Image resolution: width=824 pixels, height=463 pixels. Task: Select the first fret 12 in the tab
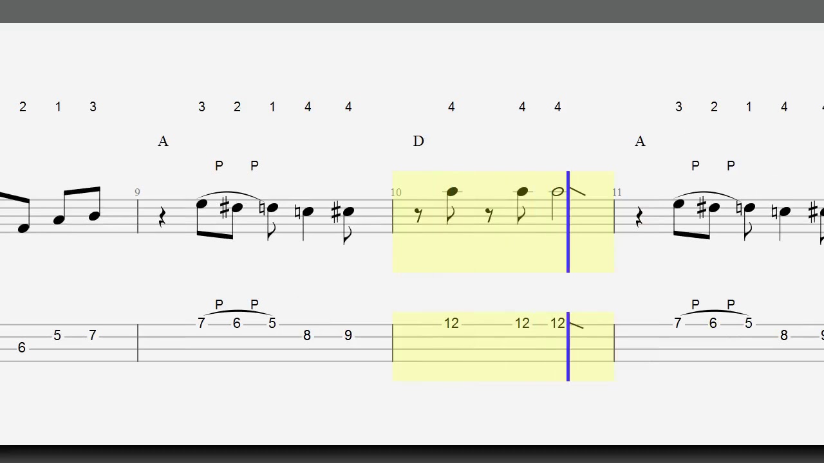[x=451, y=323]
